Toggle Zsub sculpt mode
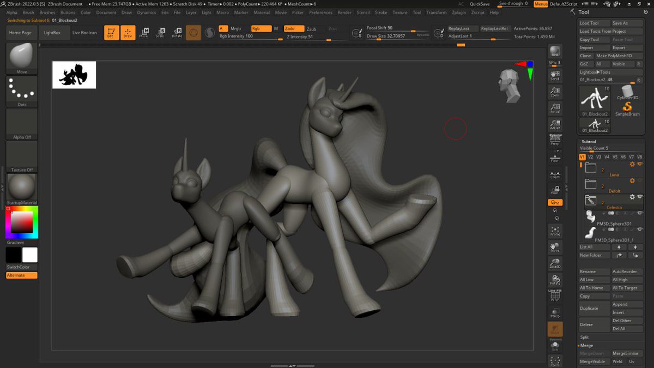Screen dimensions: 654x368 (x=311, y=29)
